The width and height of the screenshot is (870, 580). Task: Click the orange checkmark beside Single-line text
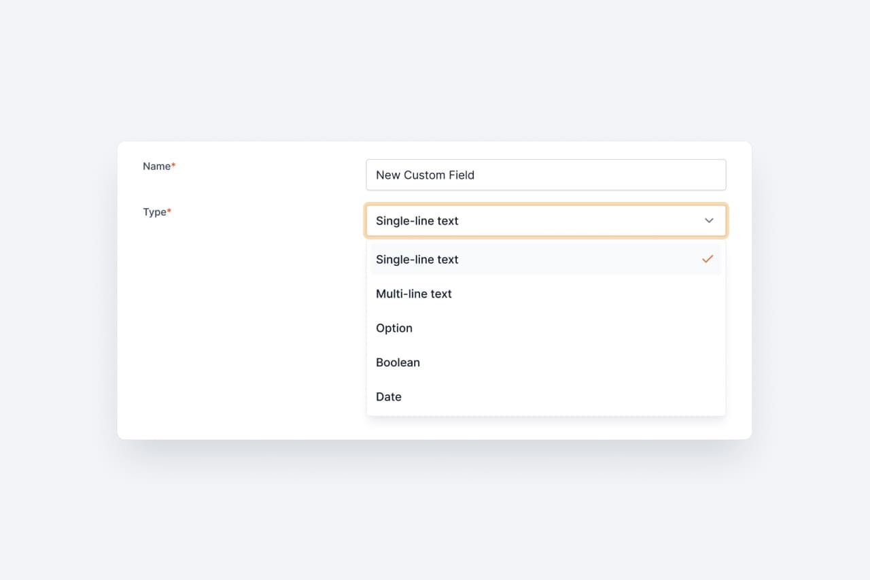pyautogui.click(x=707, y=259)
